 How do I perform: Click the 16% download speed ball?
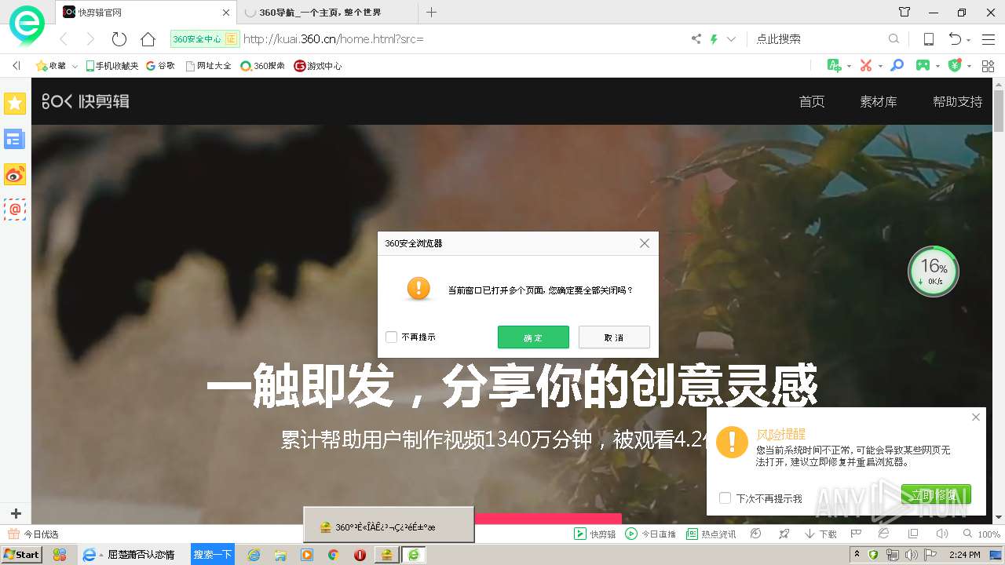tap(934, 272)
